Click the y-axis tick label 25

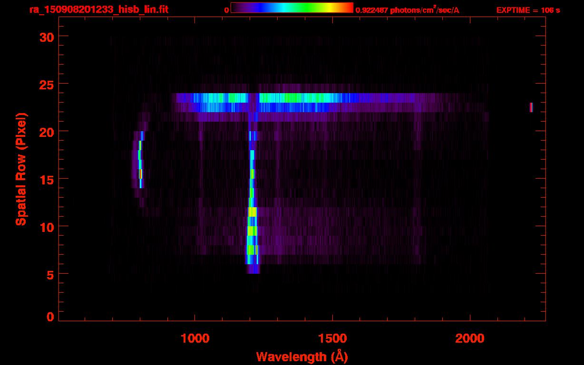pos(46,84)
